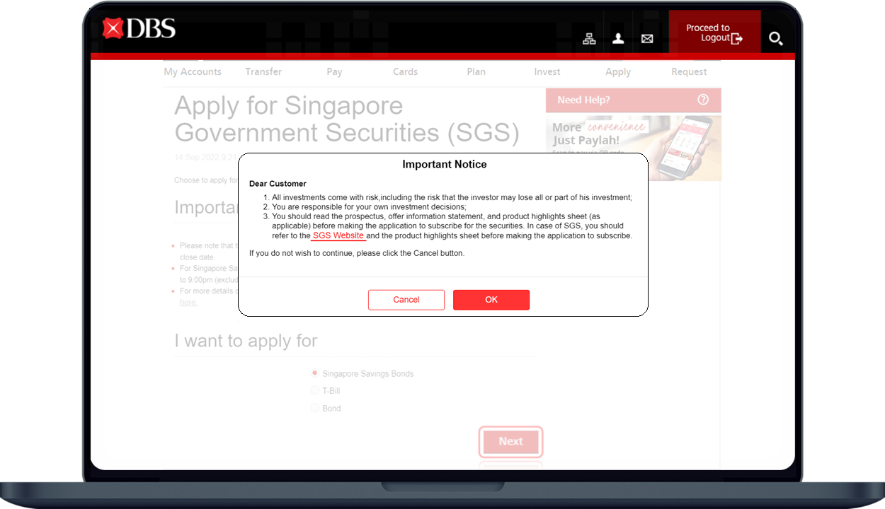Image resolution: width=885 pixels, height=509 pixels.
Task: Open the sitemap icon in header
Action: coord(589,39)
